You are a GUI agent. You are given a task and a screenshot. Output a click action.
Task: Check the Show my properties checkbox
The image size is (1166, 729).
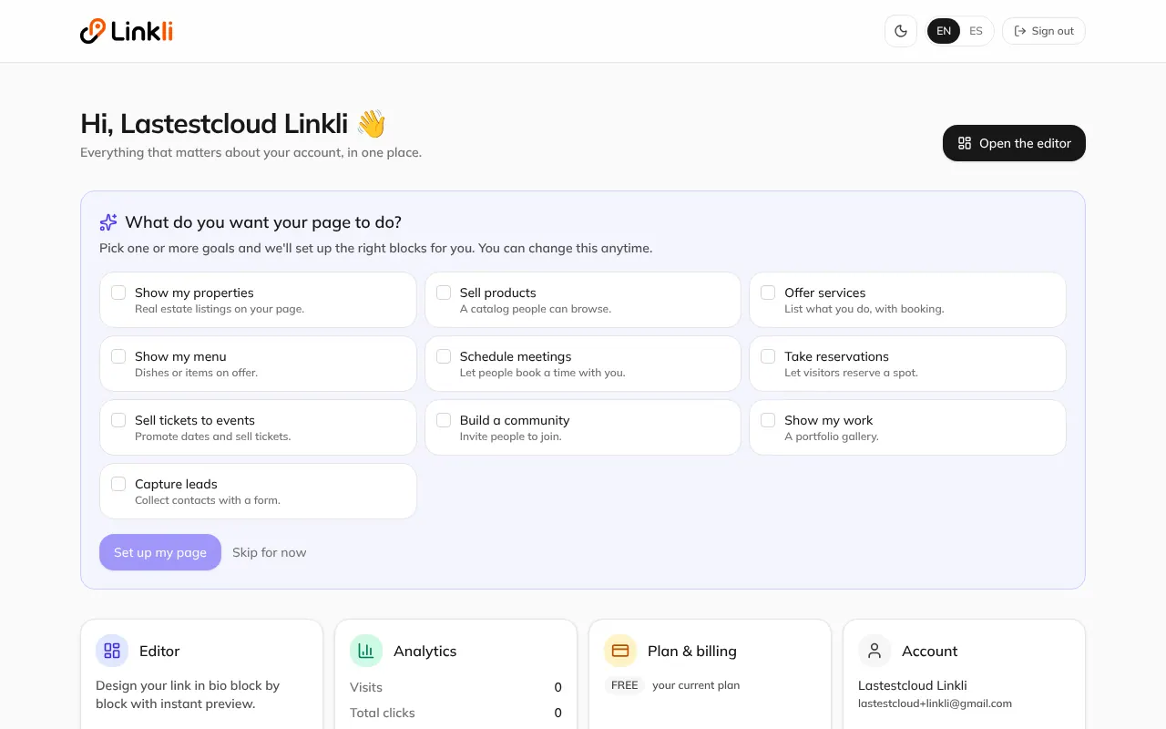118,293
